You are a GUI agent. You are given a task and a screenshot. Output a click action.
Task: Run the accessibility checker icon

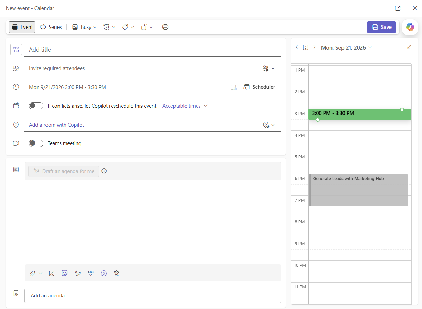[117, 273]
